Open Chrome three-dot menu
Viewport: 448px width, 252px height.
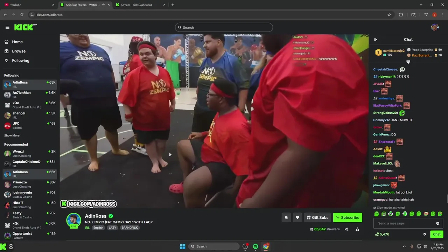[443, 15]
